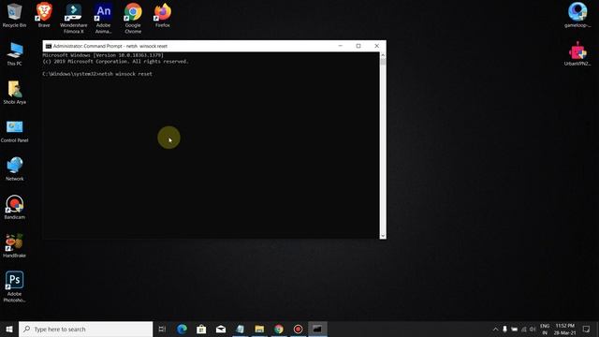Open File Explorer from the taskbar

tap(259, 329)
